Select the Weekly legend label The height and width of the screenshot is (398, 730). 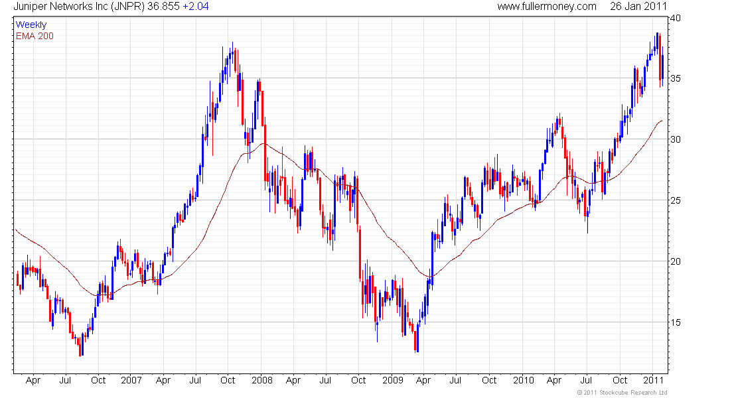(x=31, y=25)
